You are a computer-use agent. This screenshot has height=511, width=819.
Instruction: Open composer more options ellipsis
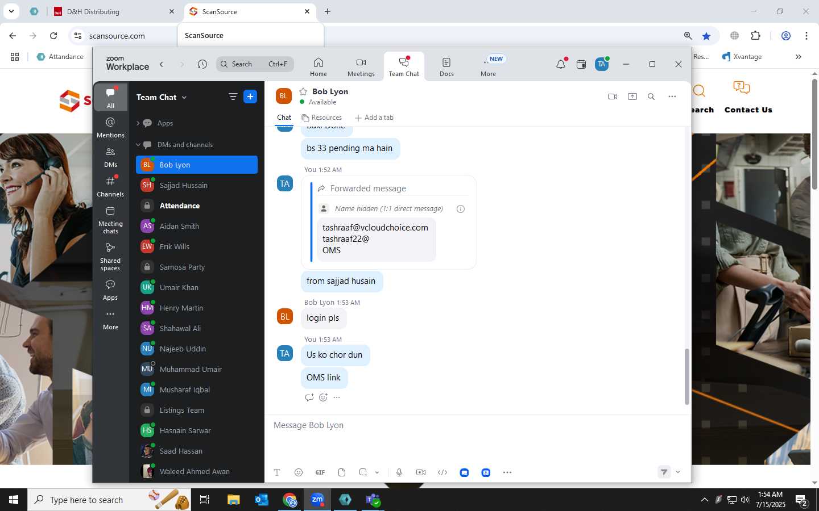[x=507, y=472]
